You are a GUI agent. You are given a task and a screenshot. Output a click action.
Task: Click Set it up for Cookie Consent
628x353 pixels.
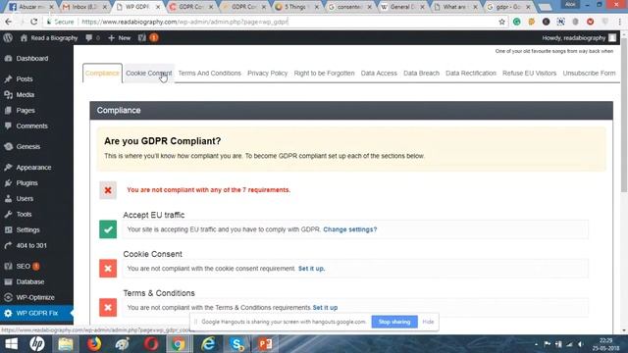coord(312,269)
